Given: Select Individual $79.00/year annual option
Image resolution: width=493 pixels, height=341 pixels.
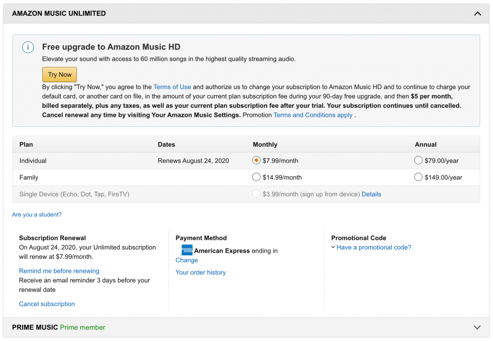Looking at the screenshot, I should (418, 161).
